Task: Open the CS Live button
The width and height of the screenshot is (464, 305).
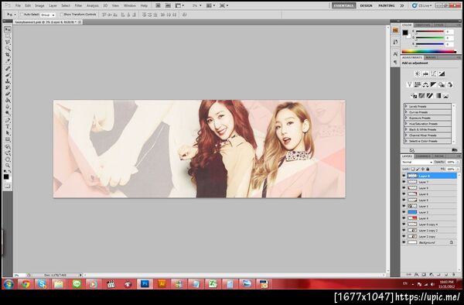Action: coord(422,5)
